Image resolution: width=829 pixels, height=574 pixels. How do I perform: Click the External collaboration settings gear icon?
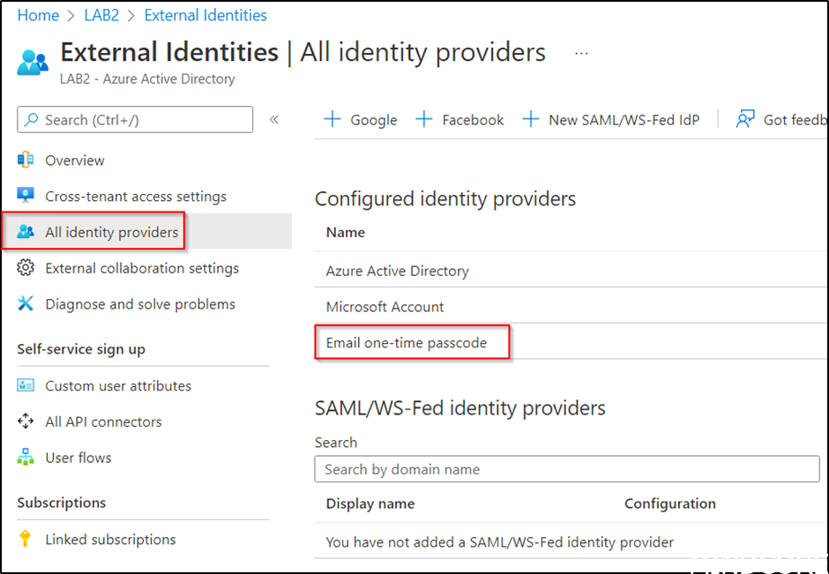coord(26,268)
